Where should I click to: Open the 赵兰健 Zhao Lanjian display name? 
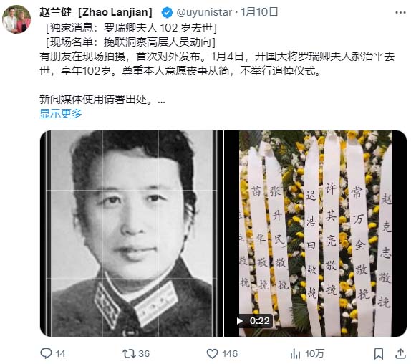click(96, 12)
